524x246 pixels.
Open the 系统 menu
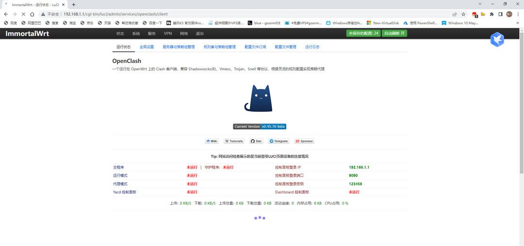tap(136, 33)
